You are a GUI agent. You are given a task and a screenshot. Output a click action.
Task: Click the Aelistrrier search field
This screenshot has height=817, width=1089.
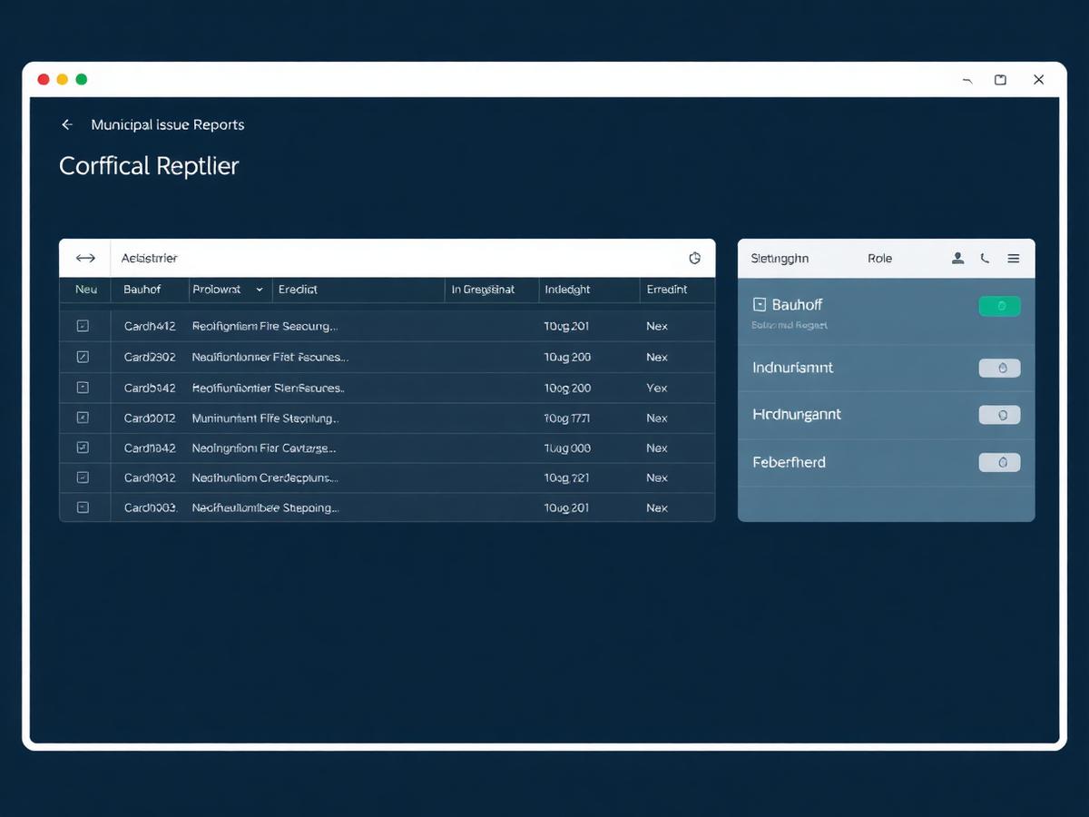[x=399, y=259]
